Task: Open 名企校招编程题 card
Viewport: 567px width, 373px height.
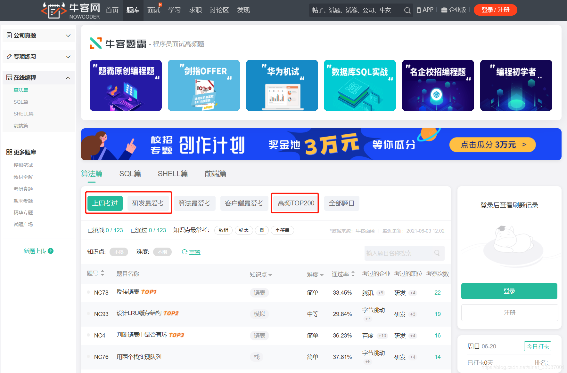Action: [438, 85]
